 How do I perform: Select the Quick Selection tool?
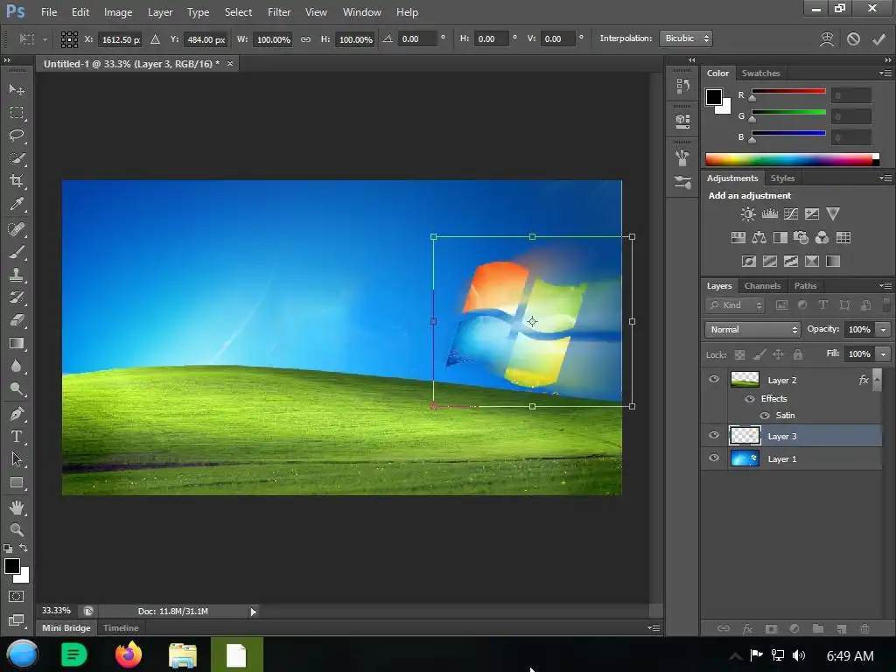click(17, 158)
